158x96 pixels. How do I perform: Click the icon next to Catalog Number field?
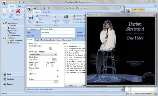(x=50, y=49)
